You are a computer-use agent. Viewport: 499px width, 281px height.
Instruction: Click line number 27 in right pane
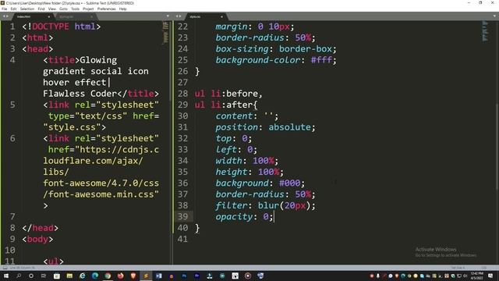[182, 82]
